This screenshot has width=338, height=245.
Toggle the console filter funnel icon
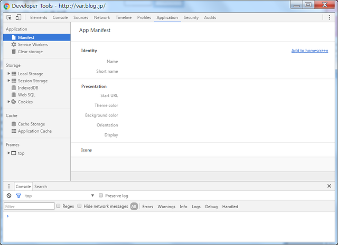[18, 195]
